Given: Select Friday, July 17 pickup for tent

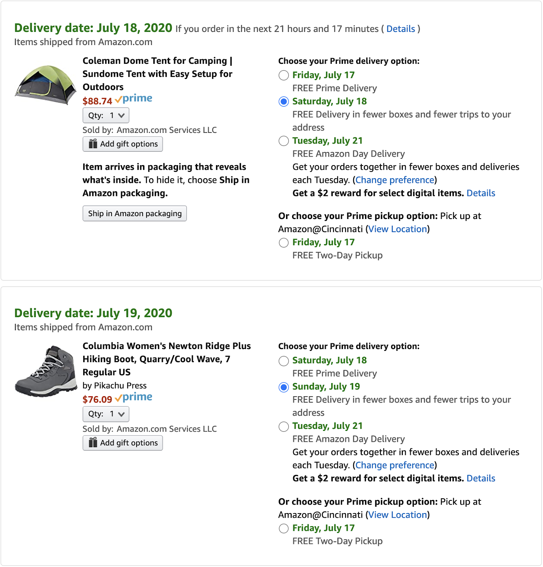Looking at the screenshot, I should (x=284, y=243).
